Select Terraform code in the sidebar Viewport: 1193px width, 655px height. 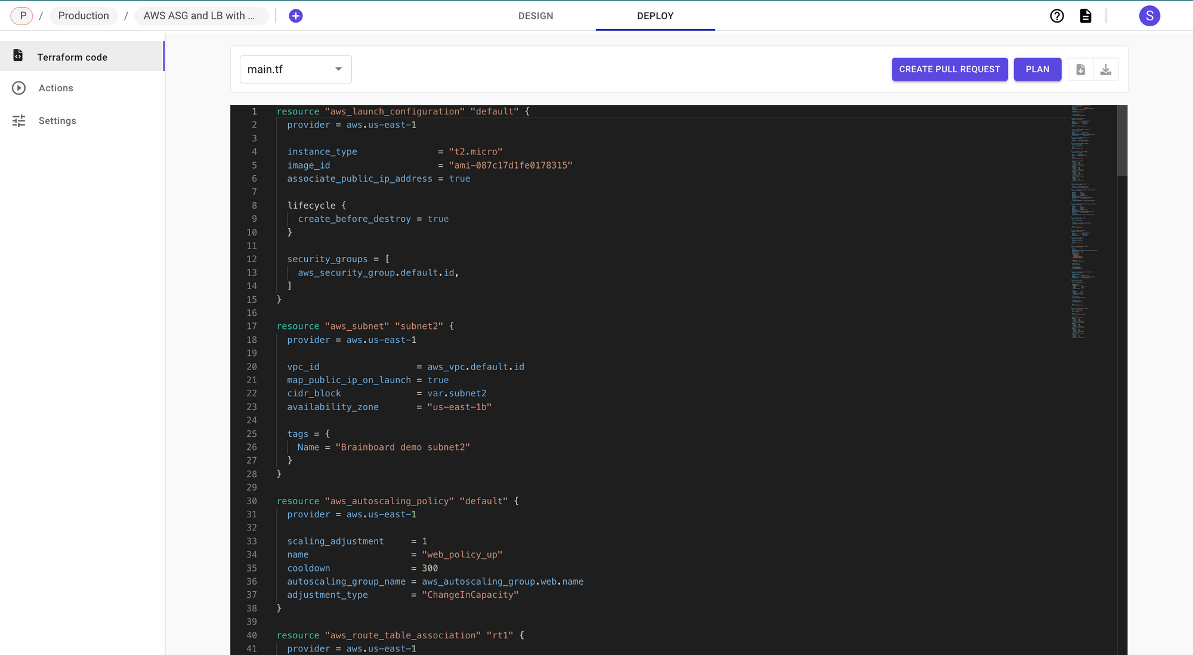[72, 57]
